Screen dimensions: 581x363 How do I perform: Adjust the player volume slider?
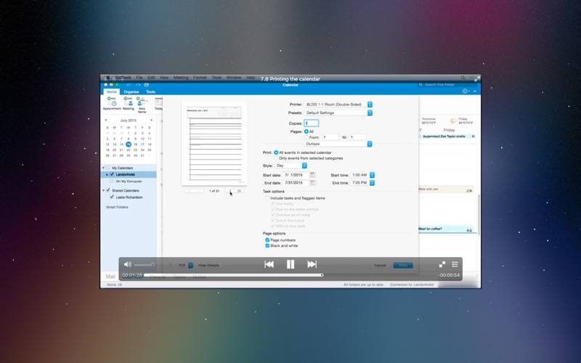(144, 264)
